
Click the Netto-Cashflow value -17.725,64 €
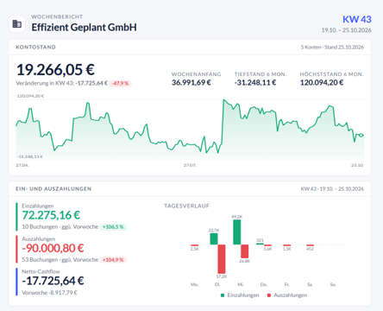tap(53, 281)
